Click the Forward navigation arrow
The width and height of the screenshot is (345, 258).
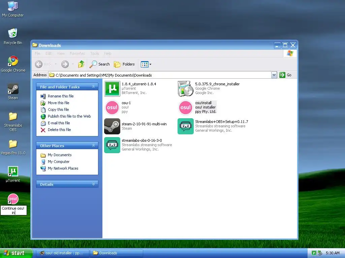tap(65, 64)
